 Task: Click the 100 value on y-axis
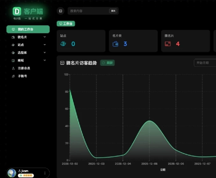tap(66, 74)
